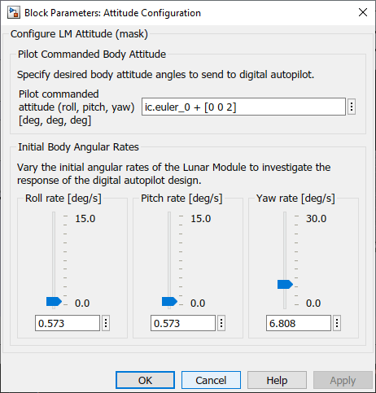Click the 0.0 minimum label on Pitch slider
Screen dimensions: 376x393
[198, 303]
